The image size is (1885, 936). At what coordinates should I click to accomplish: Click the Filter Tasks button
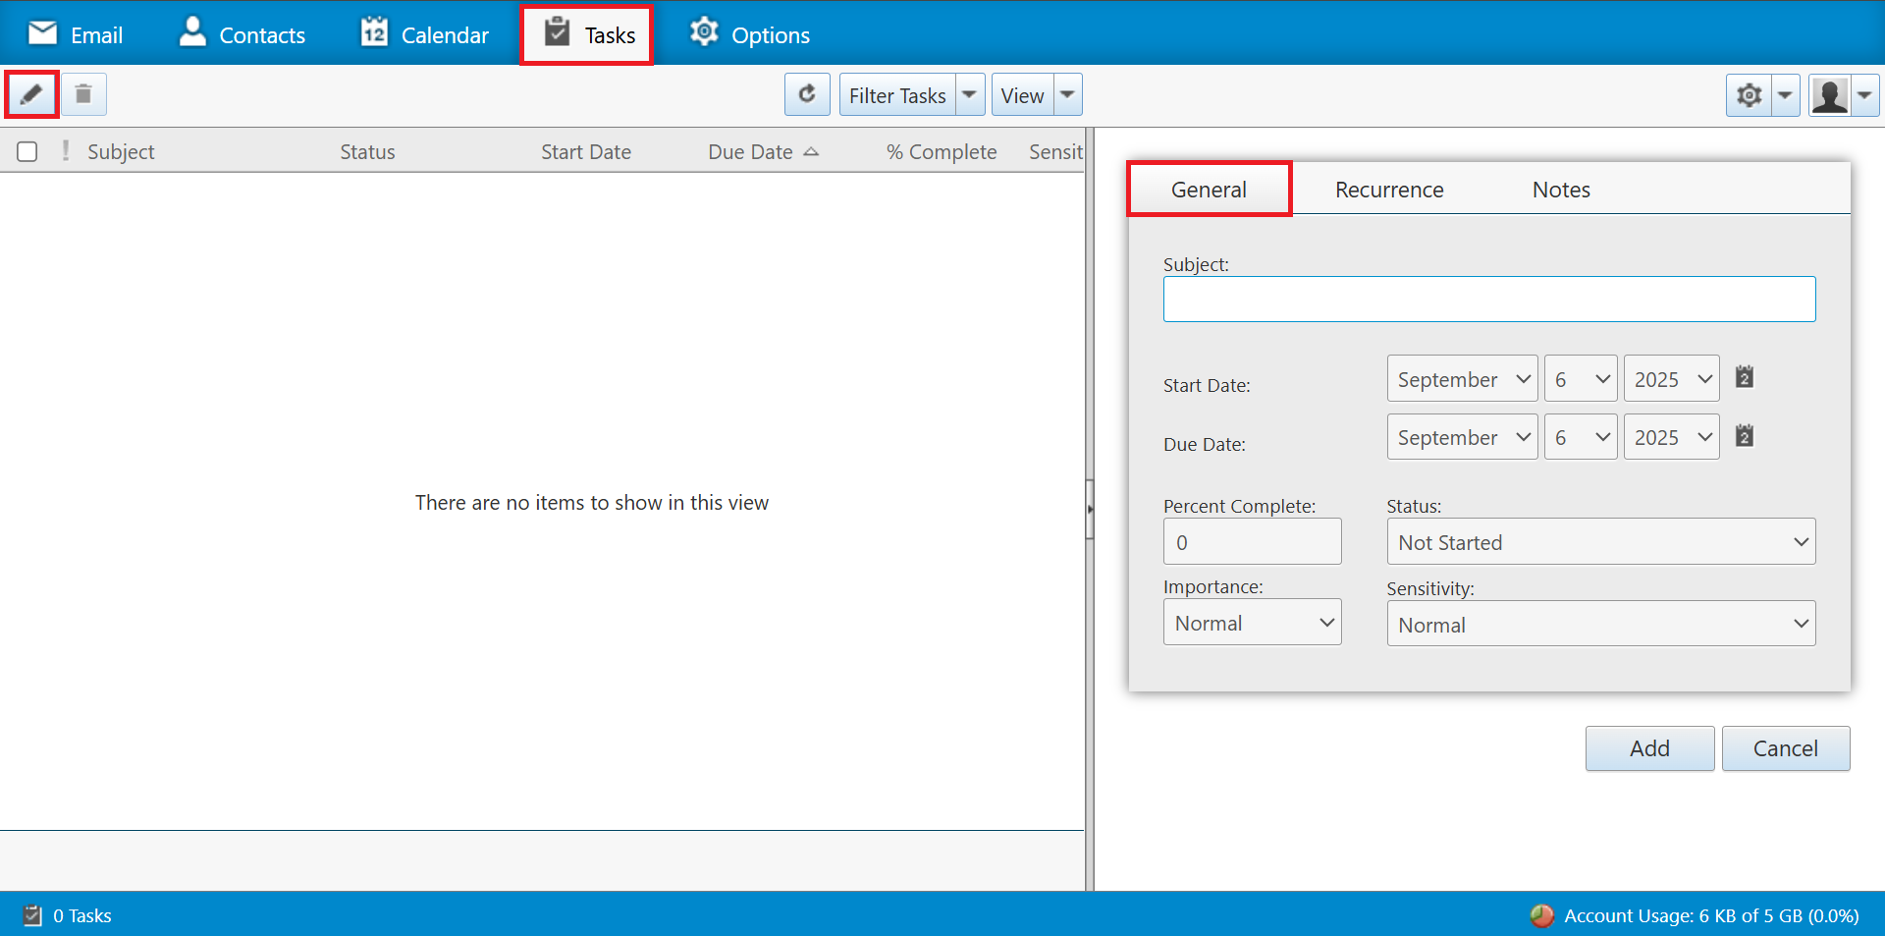[x=897, y=95]
